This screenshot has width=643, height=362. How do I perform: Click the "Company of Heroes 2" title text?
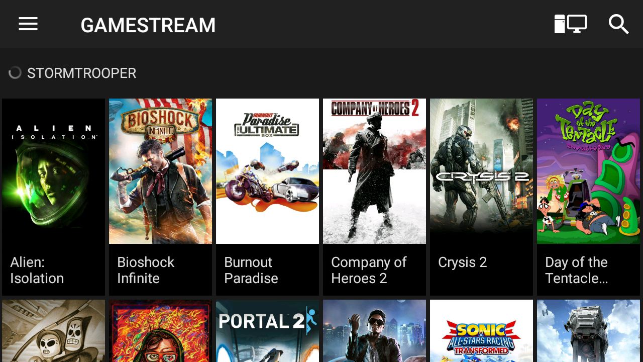click(x=369, y=270)
